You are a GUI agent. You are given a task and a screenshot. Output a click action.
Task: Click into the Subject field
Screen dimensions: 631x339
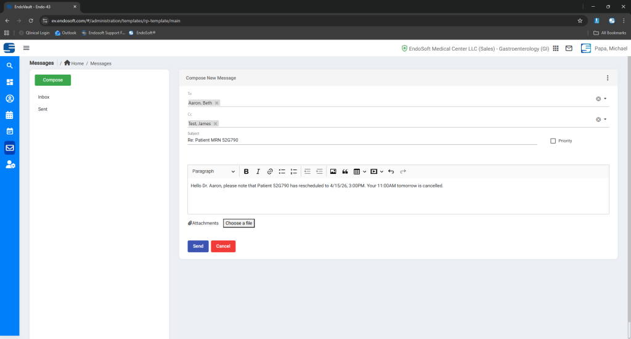[x=362, y=140]
